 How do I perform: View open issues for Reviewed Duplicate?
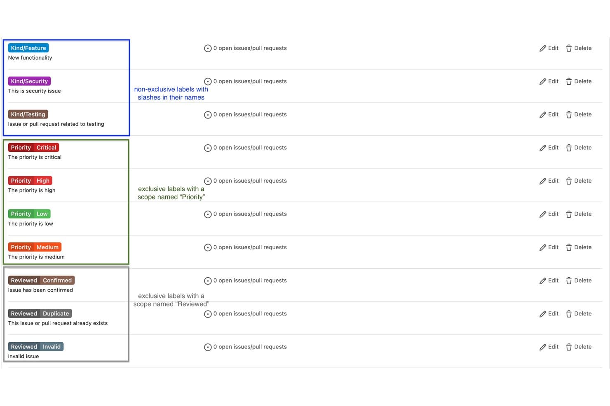point(245,314)
